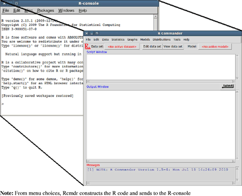The image size is (242, 196).
Task: Open the Models menu
Action: coord(145,40)
